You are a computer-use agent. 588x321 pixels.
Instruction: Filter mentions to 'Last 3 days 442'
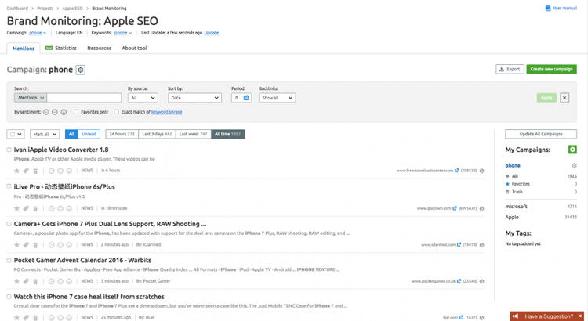157,134
